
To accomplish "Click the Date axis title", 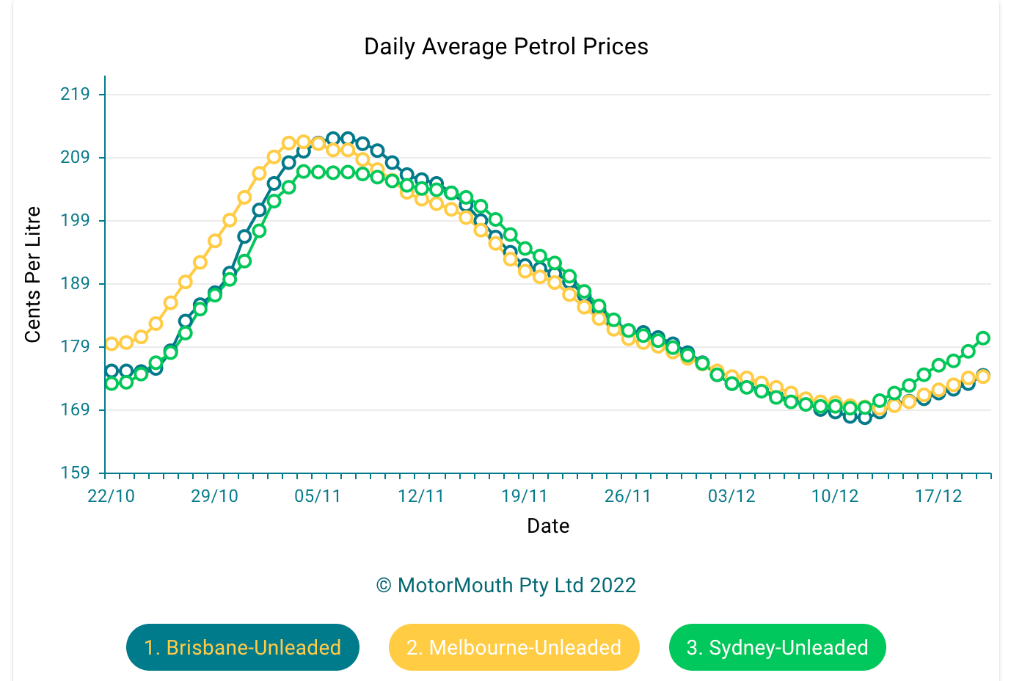I will 548,526.
